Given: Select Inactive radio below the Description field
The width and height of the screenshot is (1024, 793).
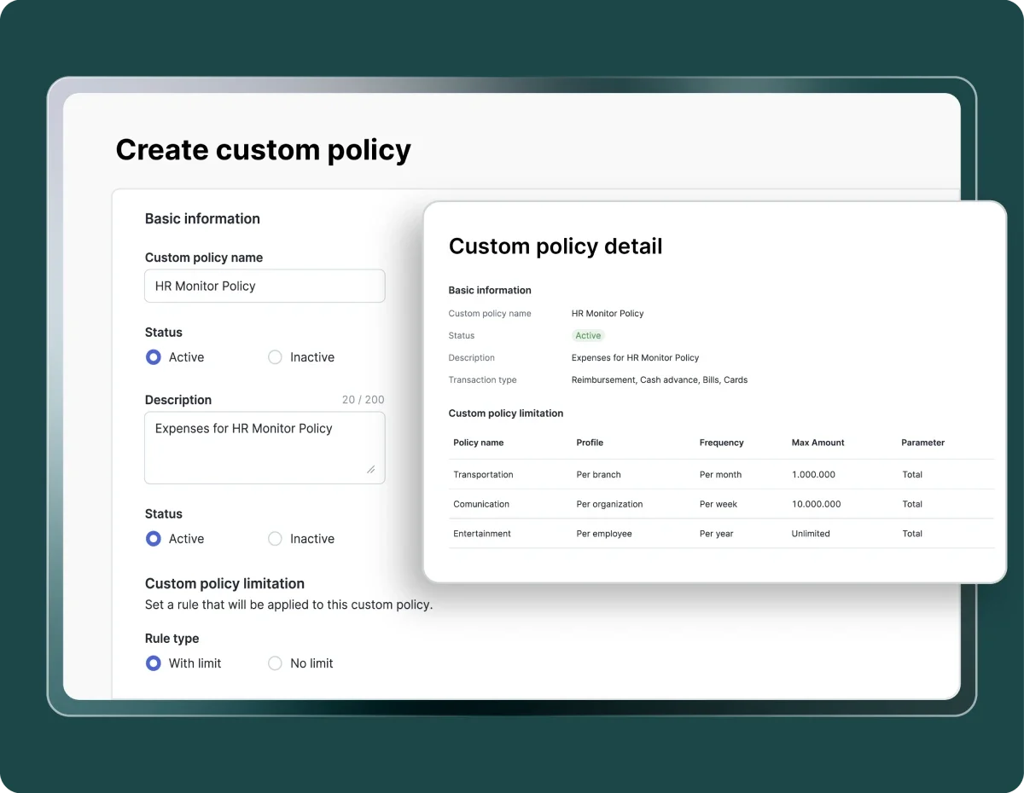Looking at the screenshot, I should tap(275, 539).
